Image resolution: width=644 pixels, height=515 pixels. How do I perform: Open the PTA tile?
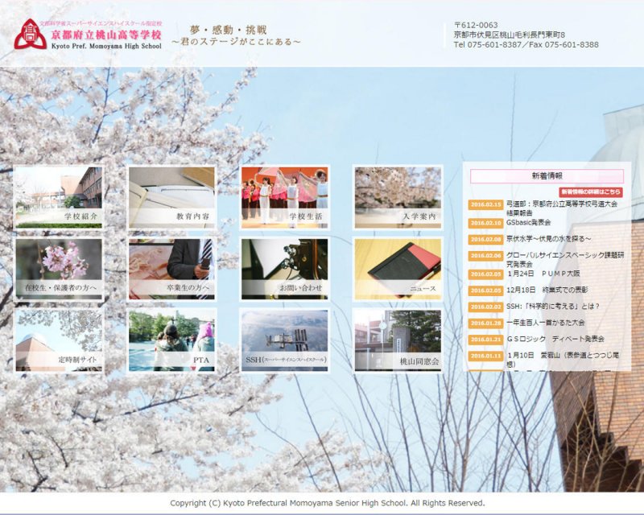(171, 340)
